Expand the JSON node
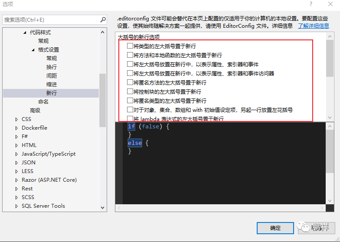The height and width of the screenshot is (242, 340). point(16,163)
